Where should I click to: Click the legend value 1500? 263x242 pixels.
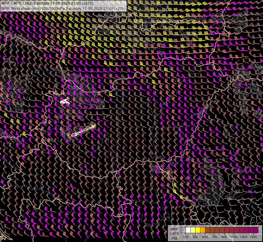click(253, 237)
